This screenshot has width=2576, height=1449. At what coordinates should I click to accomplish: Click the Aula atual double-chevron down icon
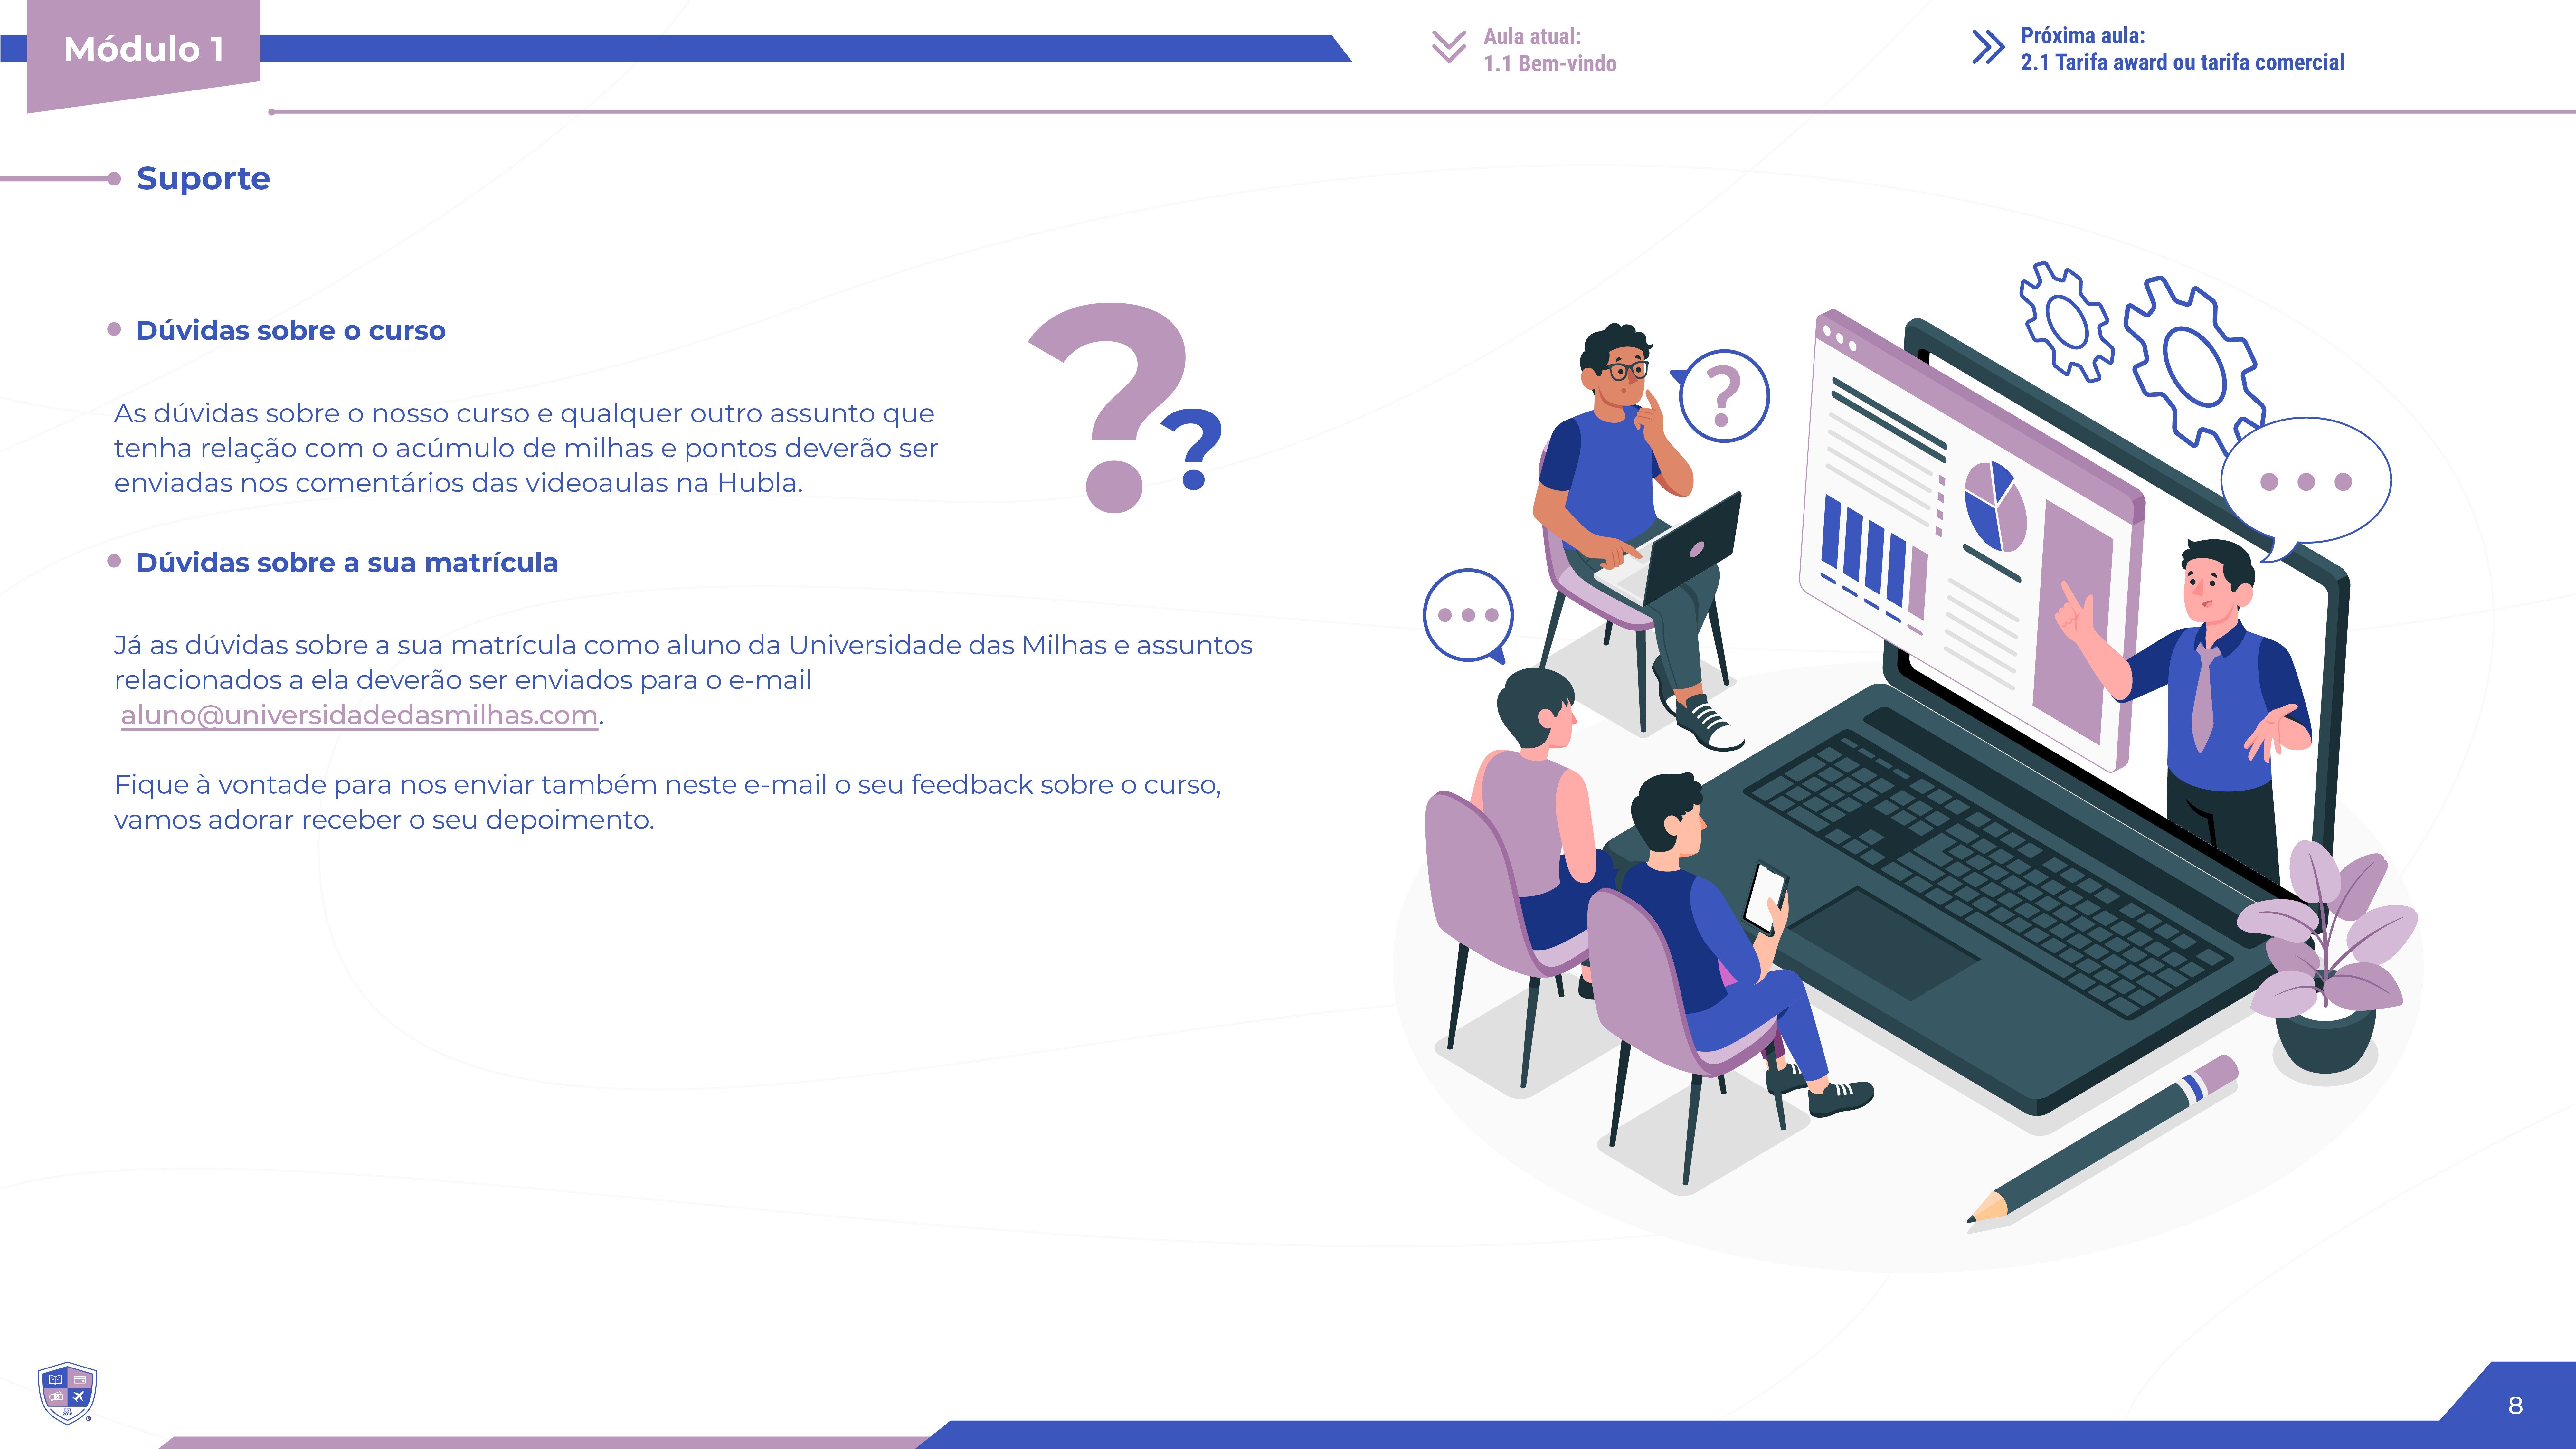coord(1449,47)
